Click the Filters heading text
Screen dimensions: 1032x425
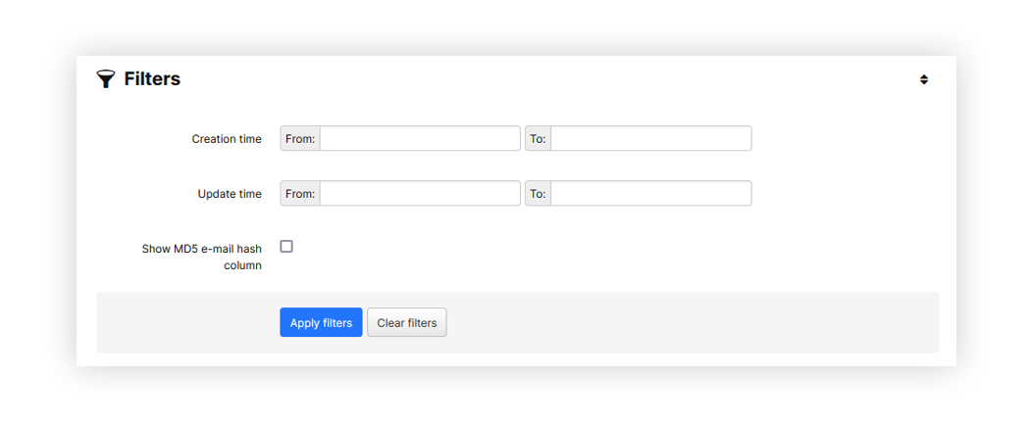tap(152, 79)
